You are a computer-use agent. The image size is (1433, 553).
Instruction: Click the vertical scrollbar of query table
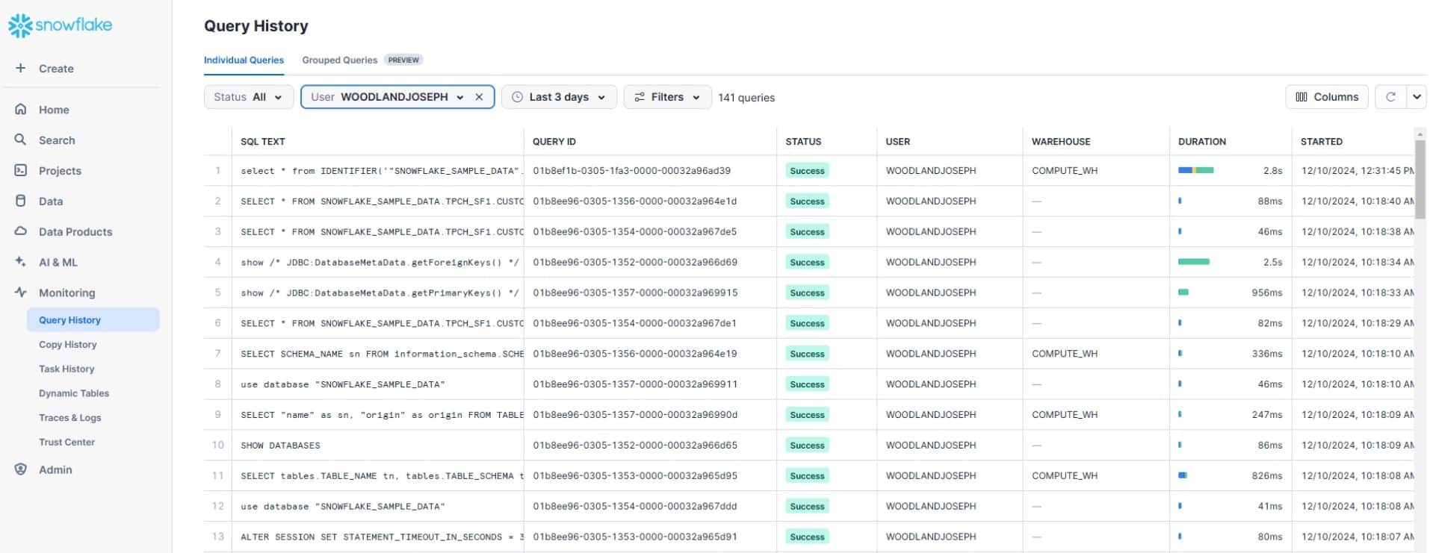tap(1420, 179)
